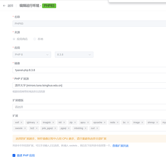Click the back arrow icon
Image resolution: width=166 pixels, height=157 pixels.
(x=4, y=6)
